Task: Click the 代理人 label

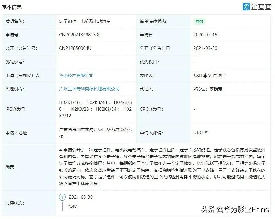Action: (147, 89)
